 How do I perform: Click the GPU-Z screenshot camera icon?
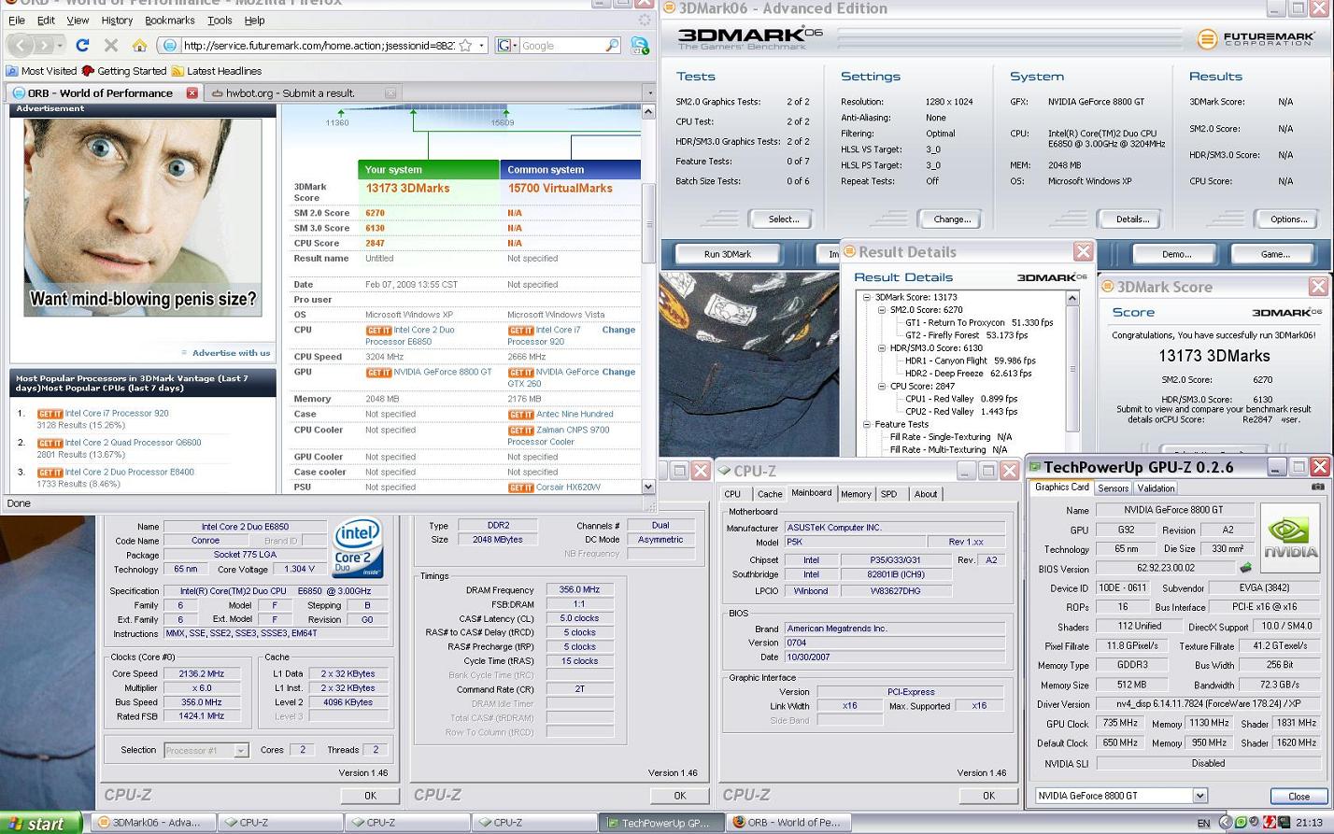tap(1318, 487)
